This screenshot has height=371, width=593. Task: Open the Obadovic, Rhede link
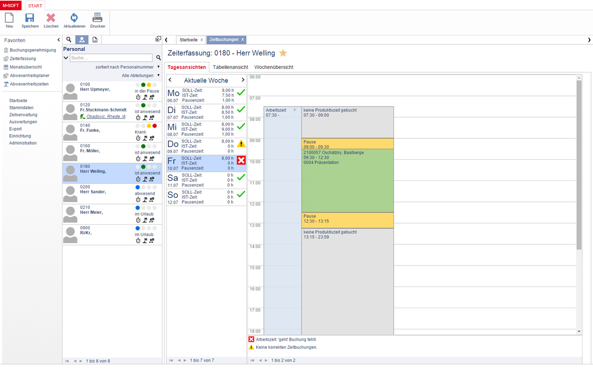106,117
